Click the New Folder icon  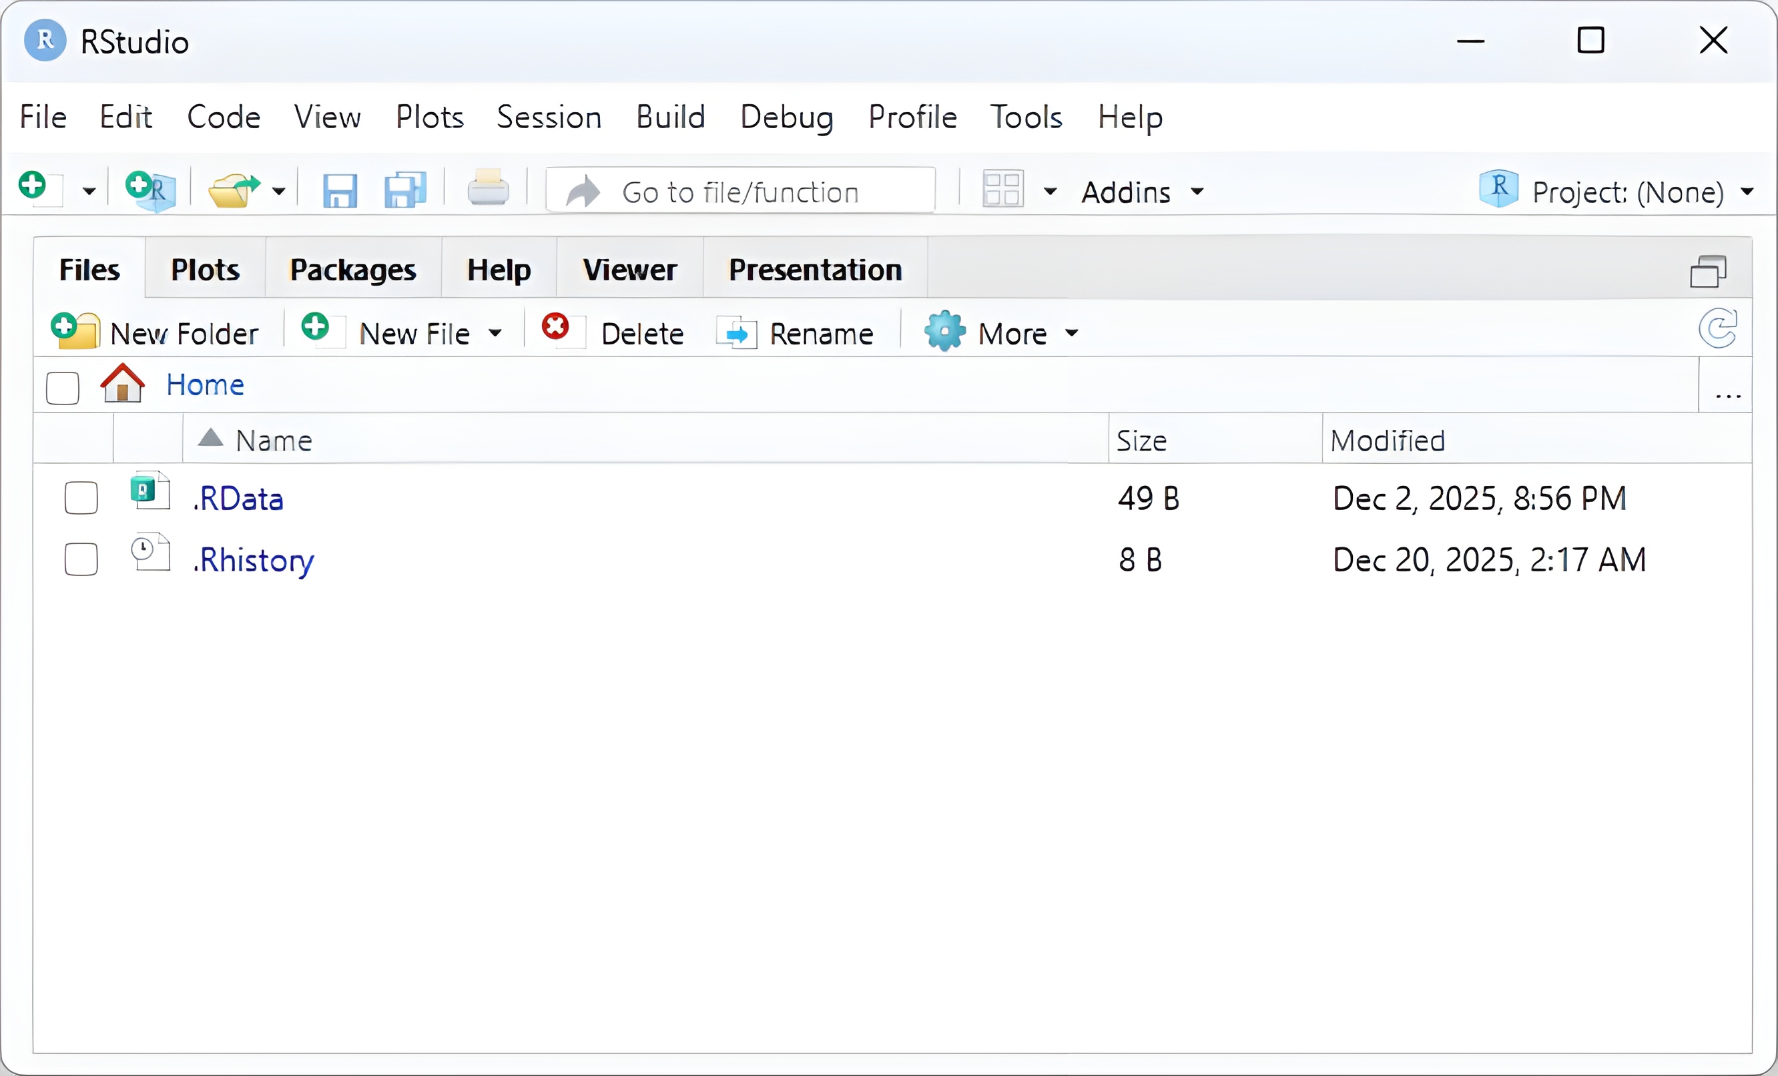[x=75, y=331]
